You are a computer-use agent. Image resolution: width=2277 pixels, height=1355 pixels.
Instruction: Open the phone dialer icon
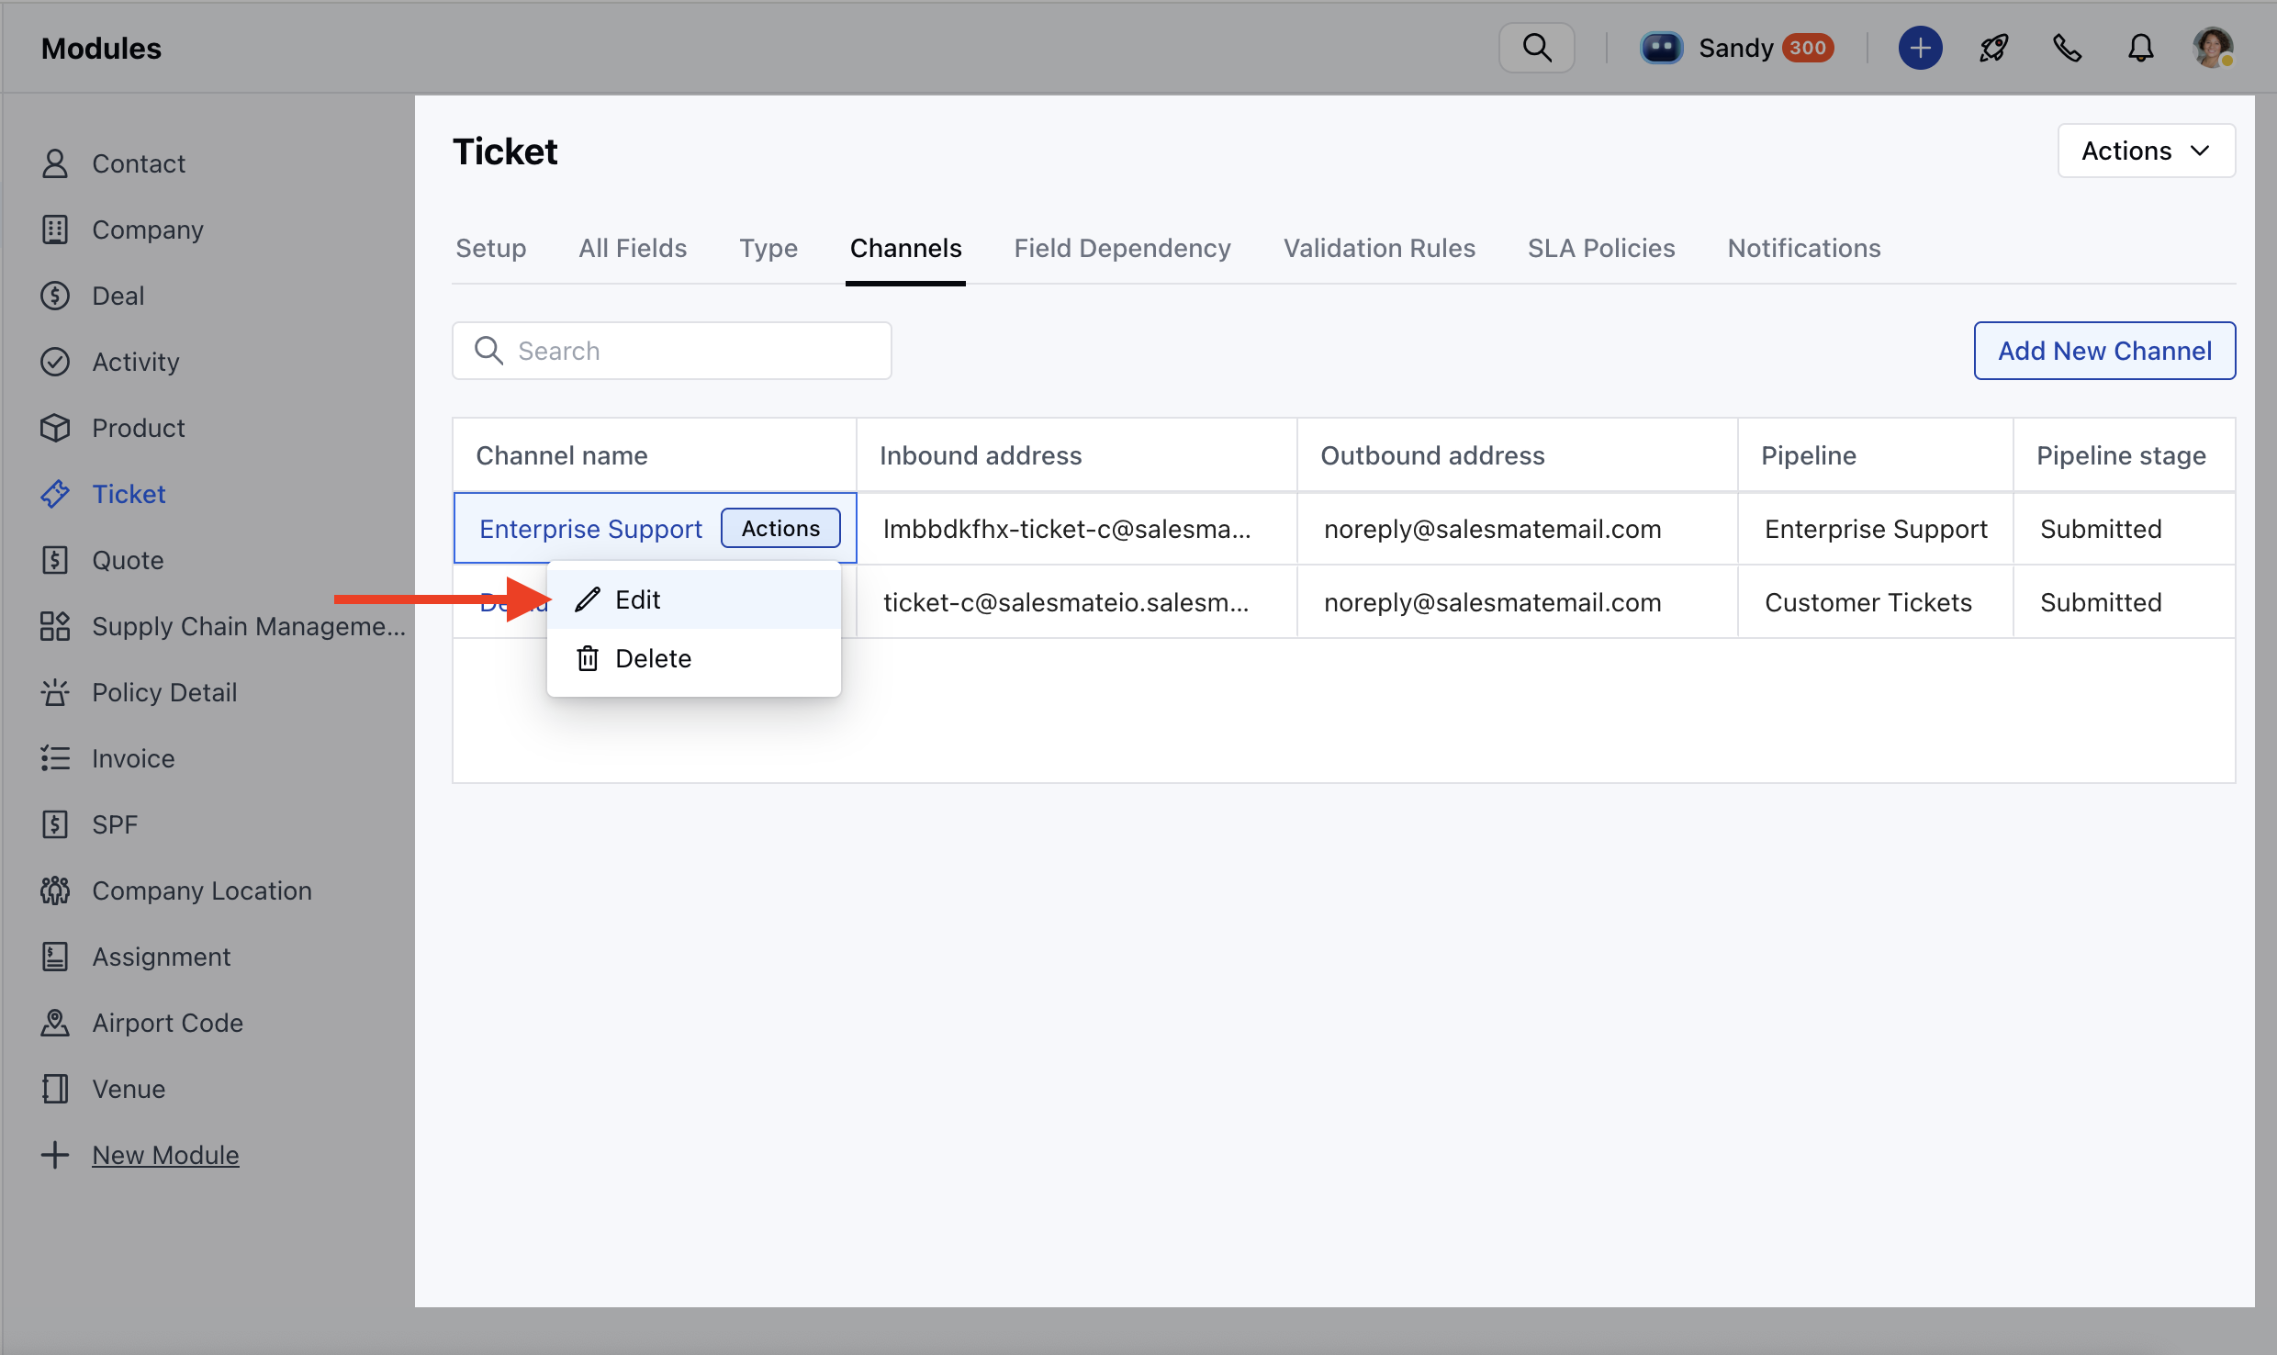pos(2067,48)
